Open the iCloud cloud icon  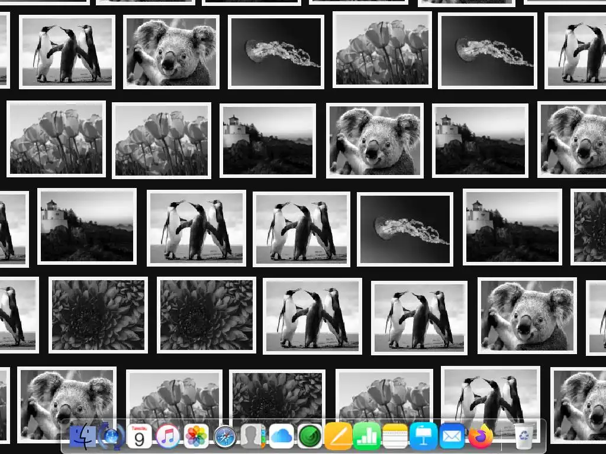[x=281, y=437]
